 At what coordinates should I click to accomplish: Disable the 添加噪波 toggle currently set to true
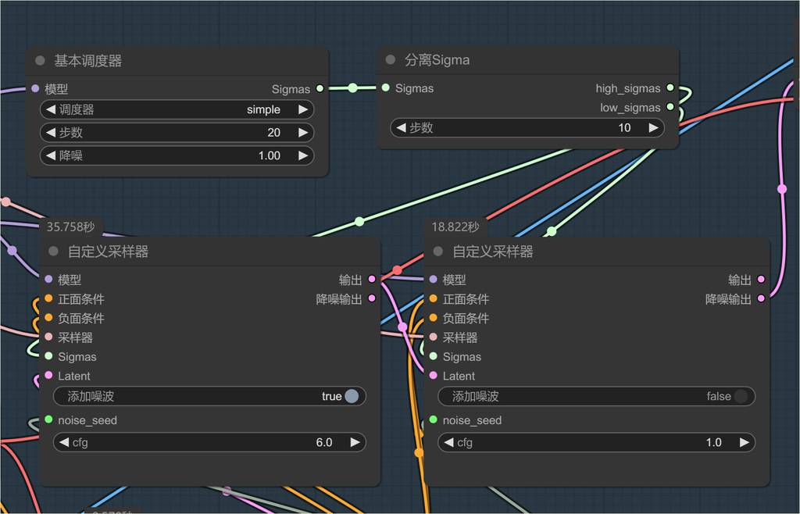351,396
